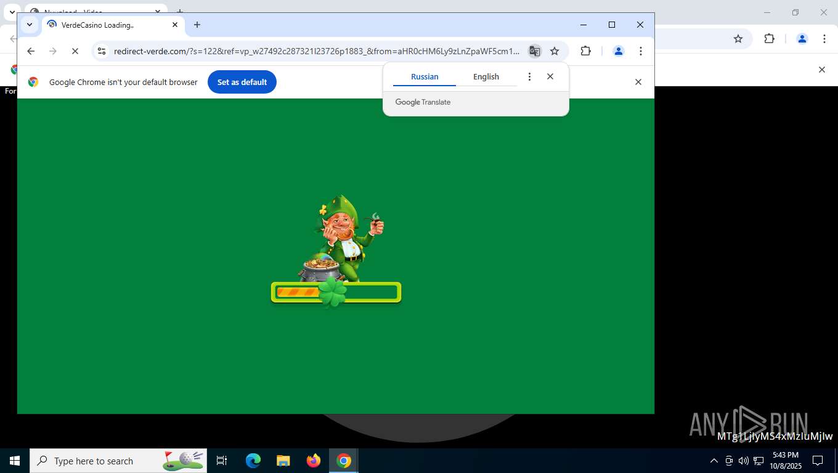Click the Chrome taskbar icon
This screenshot has height=473, width=838.
point(344,461)
